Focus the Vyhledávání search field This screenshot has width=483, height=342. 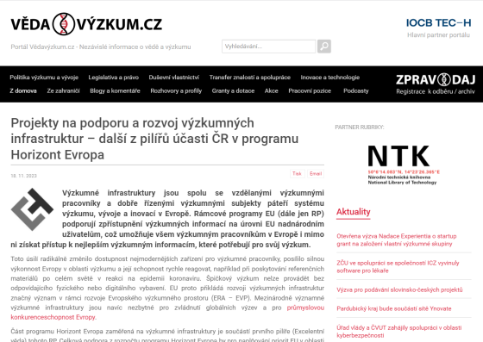tap(268, 47)
